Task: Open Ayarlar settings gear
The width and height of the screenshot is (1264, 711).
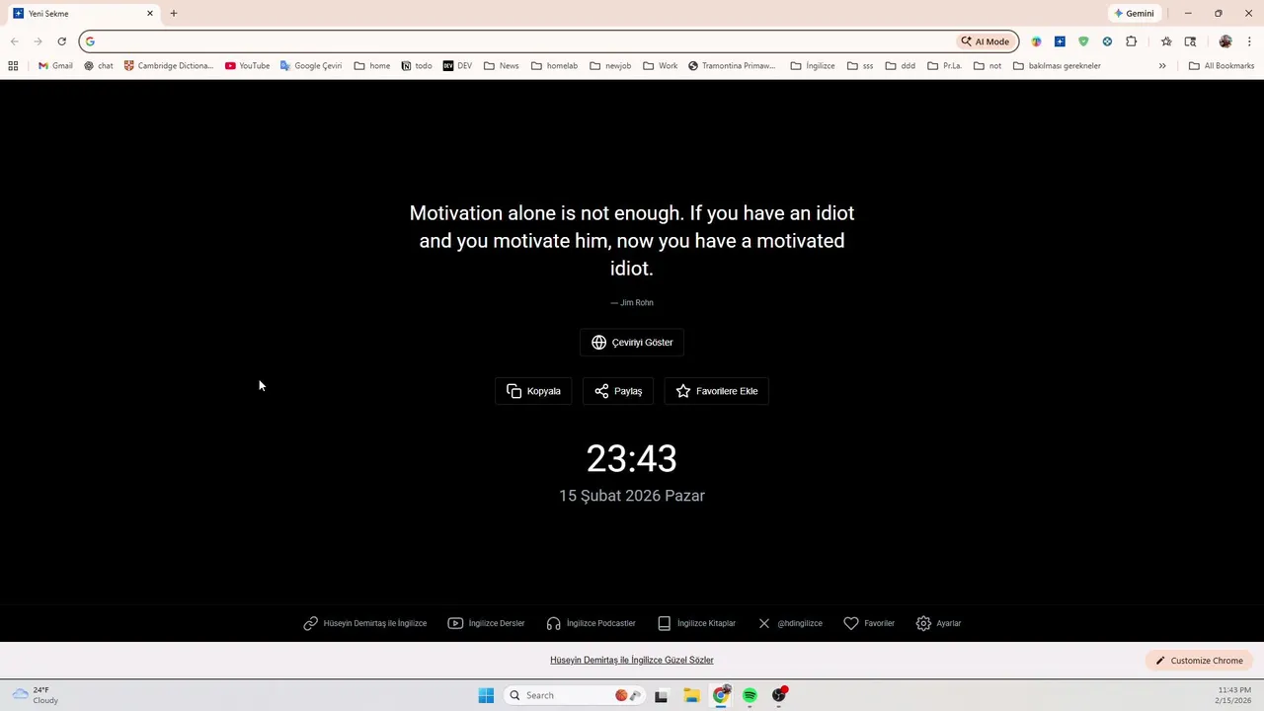Action: click(938, 623)
